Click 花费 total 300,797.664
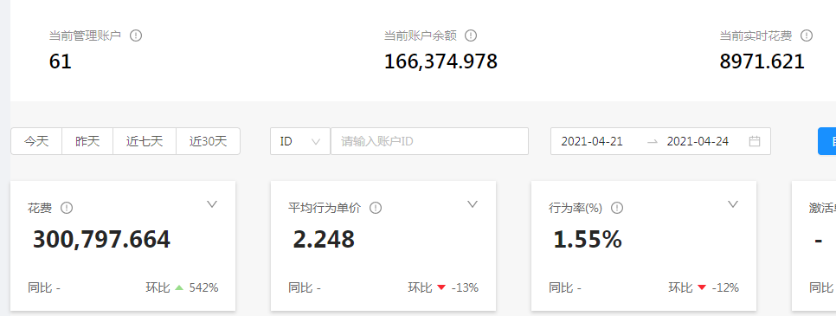The width and height of the screenshot is (836, 316). (x=102, y=240)
